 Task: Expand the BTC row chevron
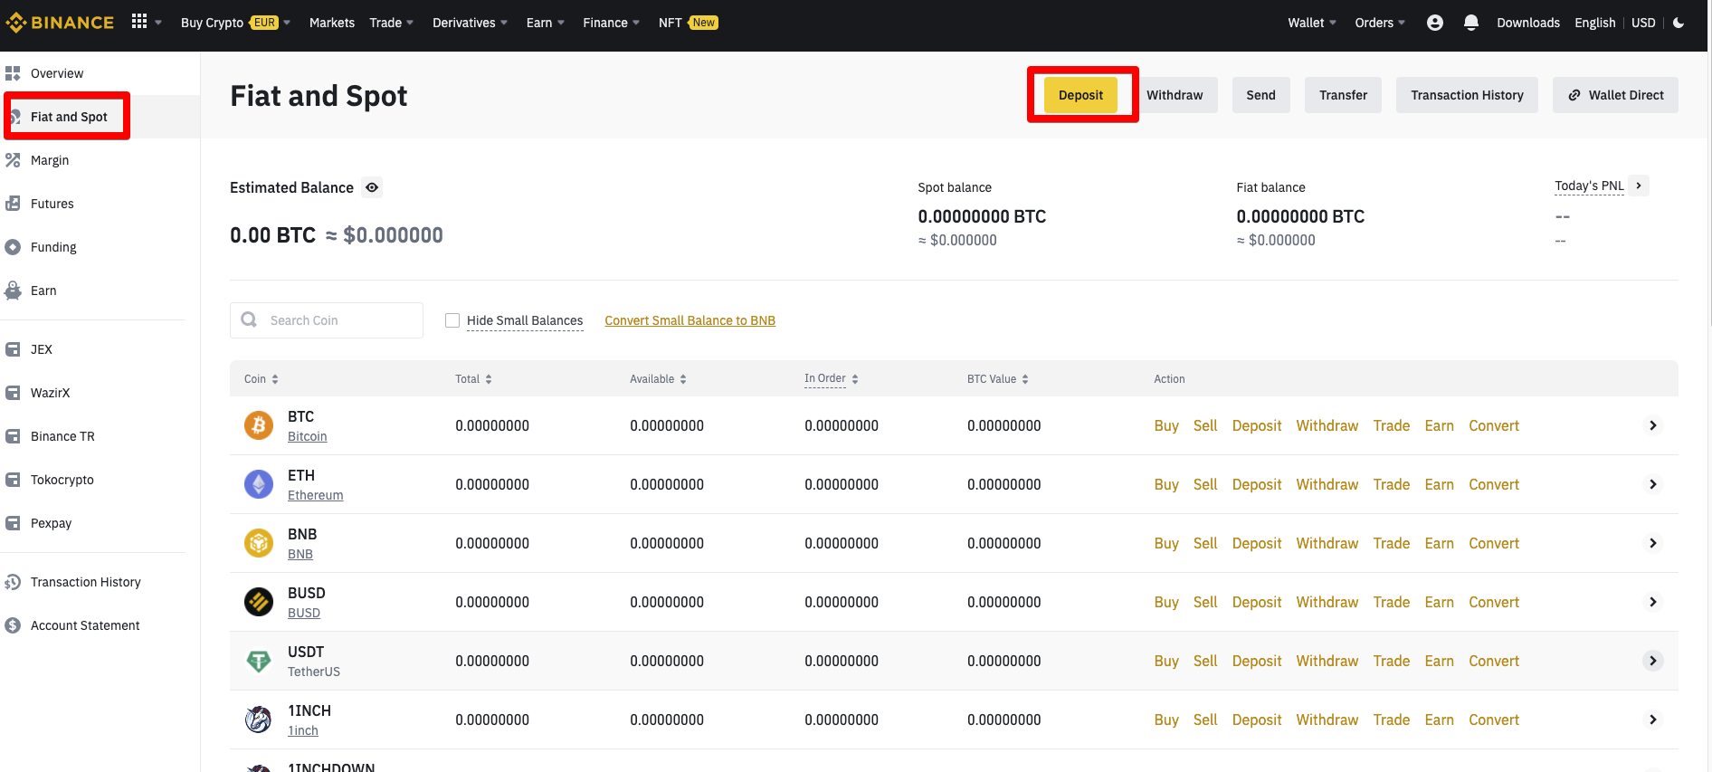(x=1653, y=425)
